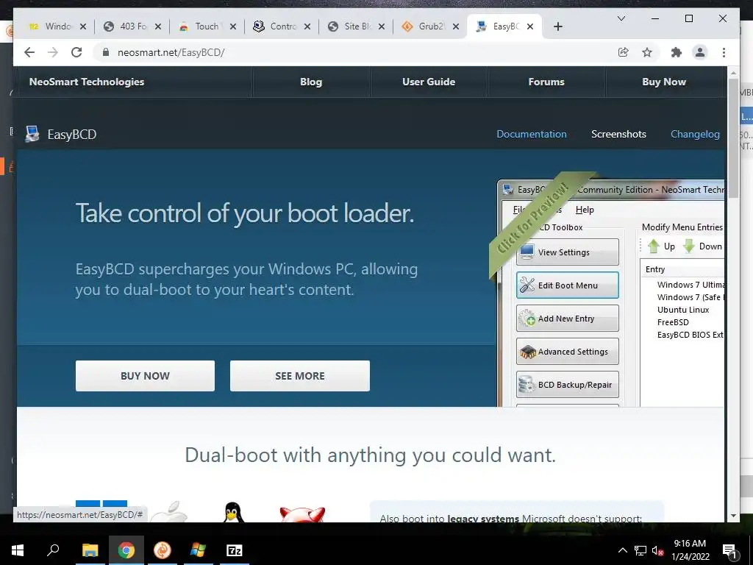Click BCD Backup/Repair in preview

tap(568, 384)
